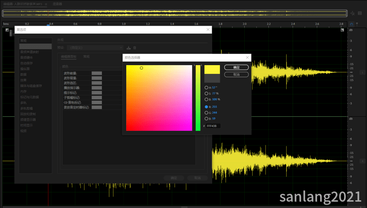This screenshot has height=208, width=367.
Task: Close the 首选项 dialog with X
Action: [208, 29]
